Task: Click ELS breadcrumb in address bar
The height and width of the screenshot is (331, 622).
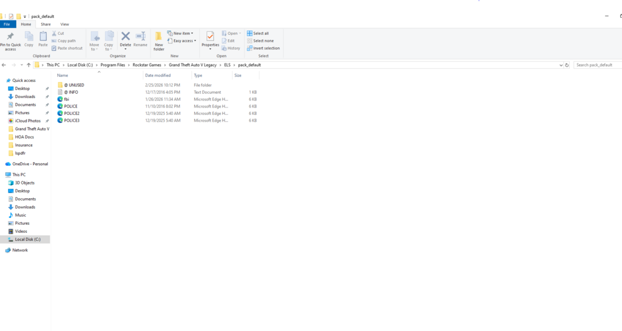Action: point(227,65)
